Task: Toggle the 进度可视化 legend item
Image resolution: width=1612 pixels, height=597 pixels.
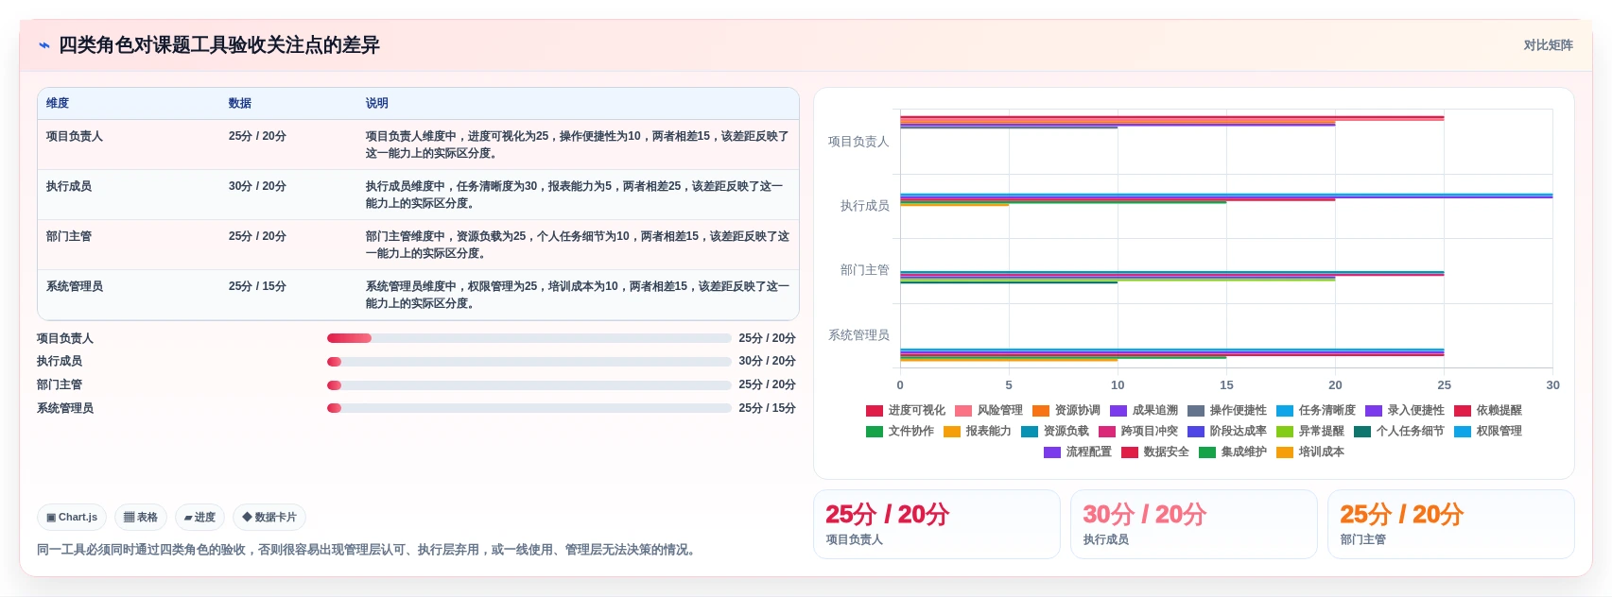Action: (906, 410)
